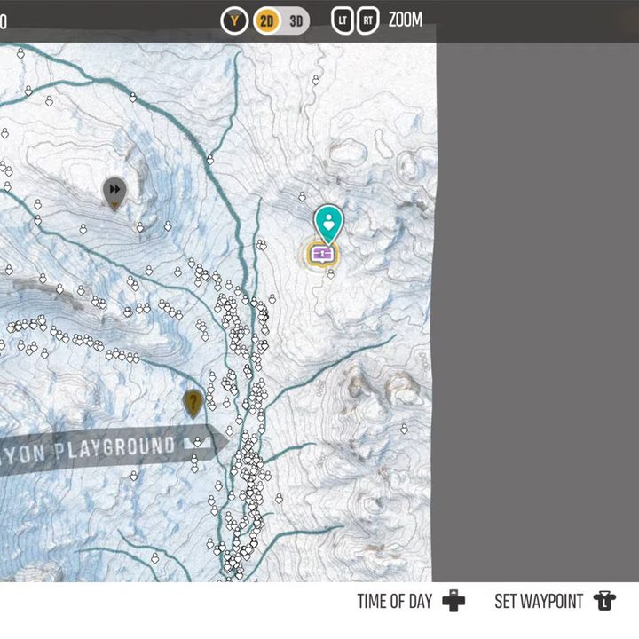639x639 pixels.
Task: Switch map view to 3D
Action: (x=296, y=20)
